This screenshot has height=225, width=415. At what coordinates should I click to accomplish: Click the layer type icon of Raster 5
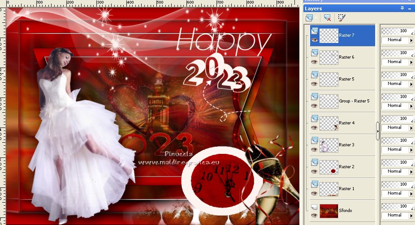click(x=315, y=75)
